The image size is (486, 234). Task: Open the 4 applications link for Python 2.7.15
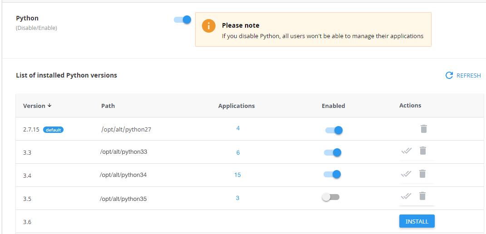(238, 128)
